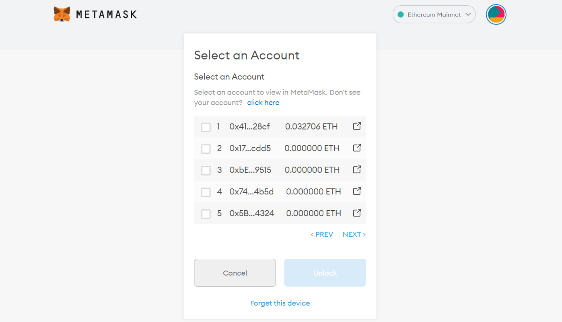Open explorer link for account 0x74...4b5d
The width and height of the screenshot is (562, 322).
(357, 192)
